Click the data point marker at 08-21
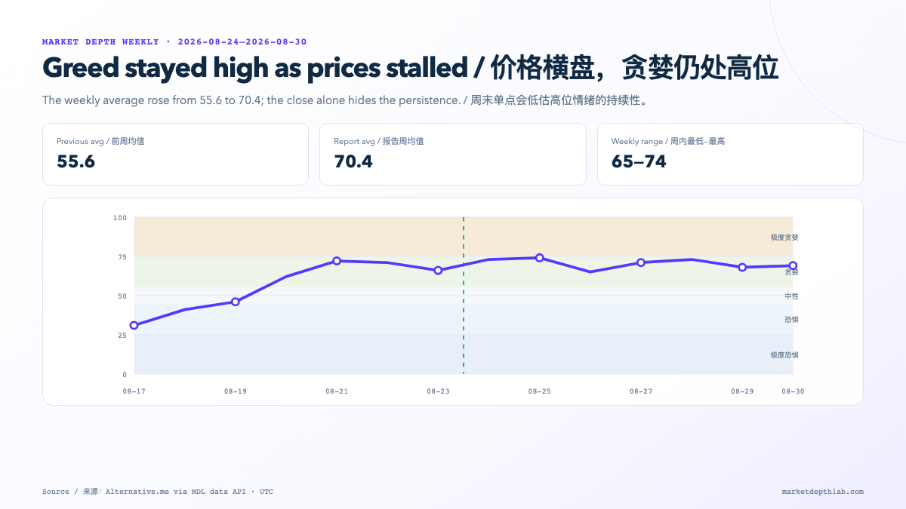 coord(337,261)
